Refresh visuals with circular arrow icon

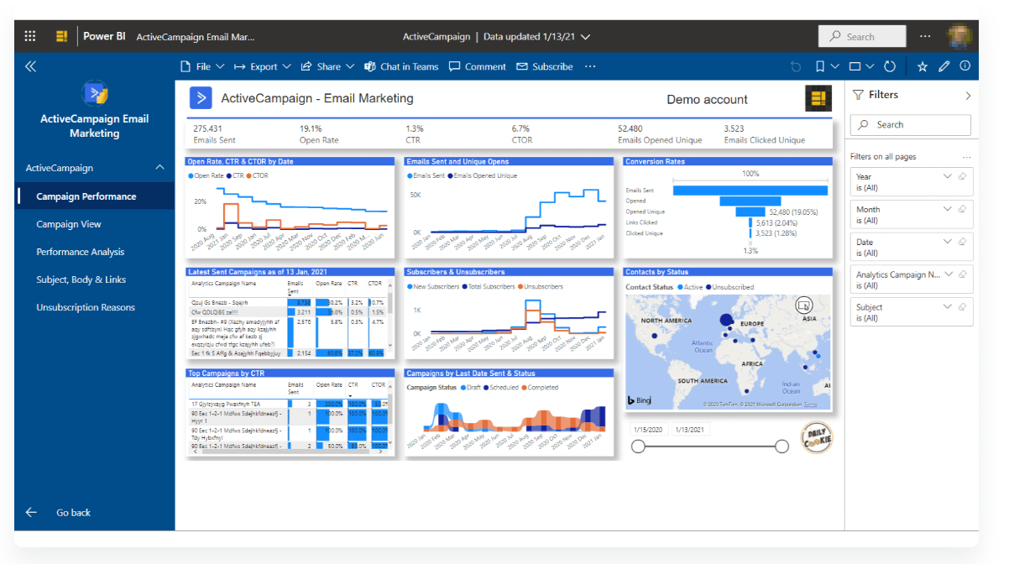(890, 66)
